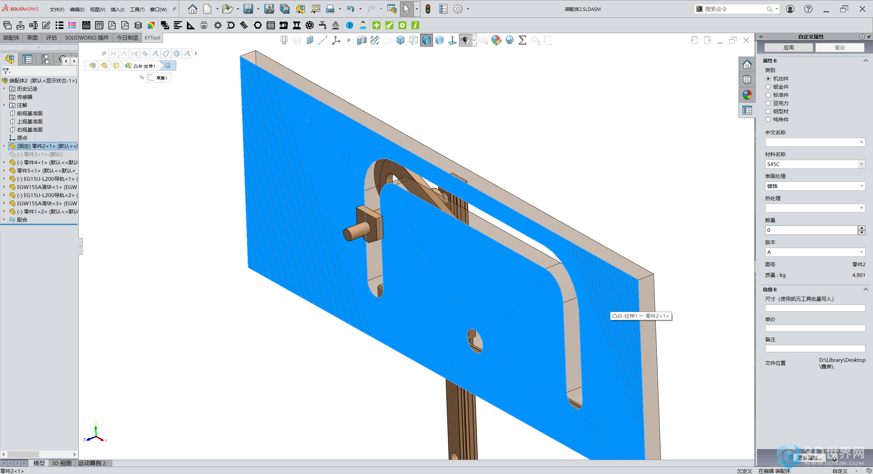873x474 pixels.
Task: Open the 材料名称 S45C dropdown
Action: [815, 164]
